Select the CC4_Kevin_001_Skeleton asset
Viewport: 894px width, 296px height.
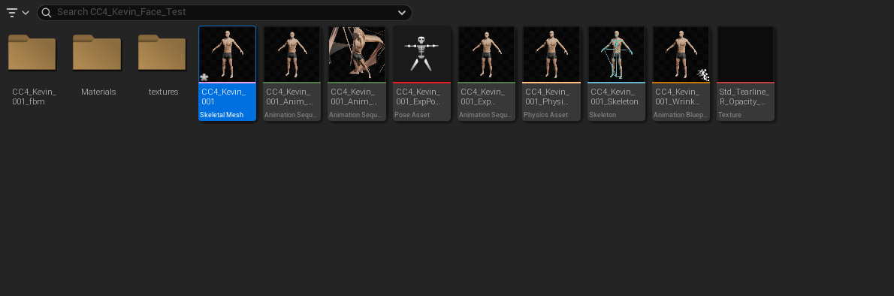tap(616, 74)
